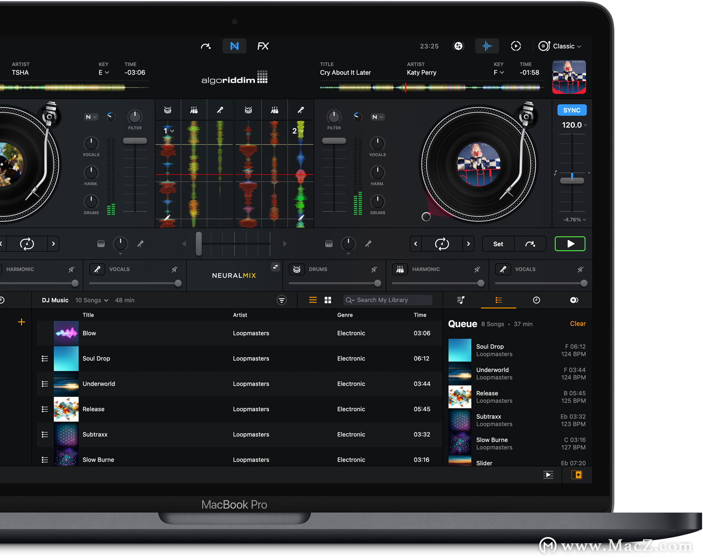Click deck 2 FILTER knob
703x558 pixels.
334,117
